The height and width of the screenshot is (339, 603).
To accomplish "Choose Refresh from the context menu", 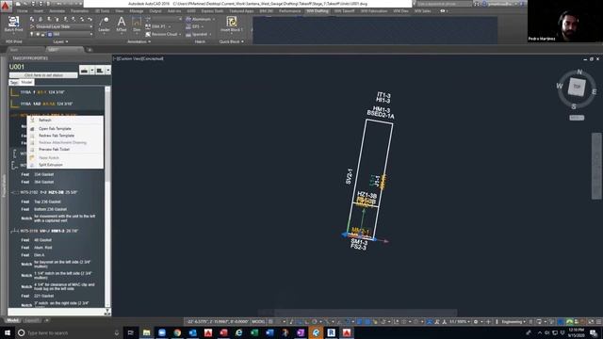I will [x=65, y=121].
